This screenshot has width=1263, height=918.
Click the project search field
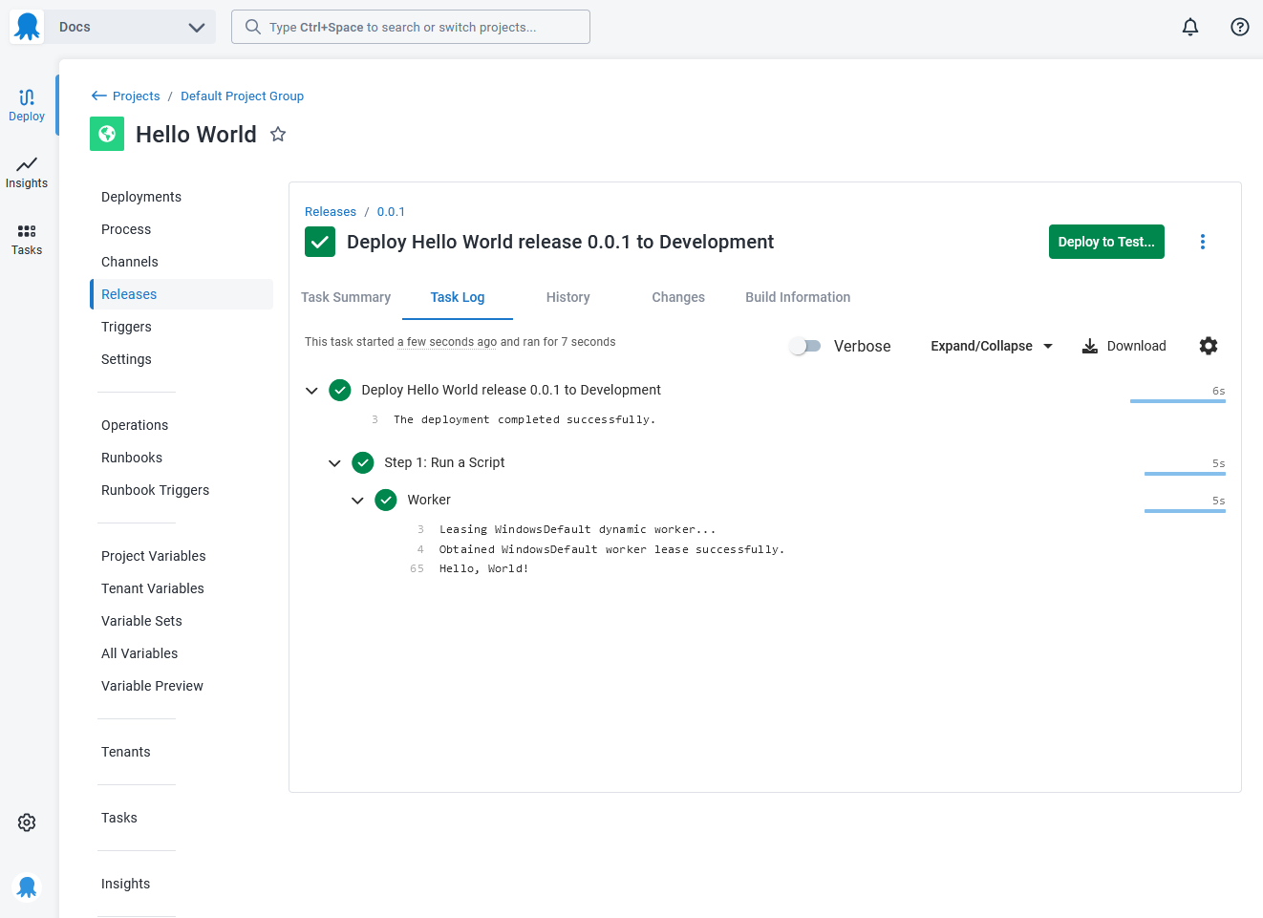pyautogui.click(x=410, y=27)
